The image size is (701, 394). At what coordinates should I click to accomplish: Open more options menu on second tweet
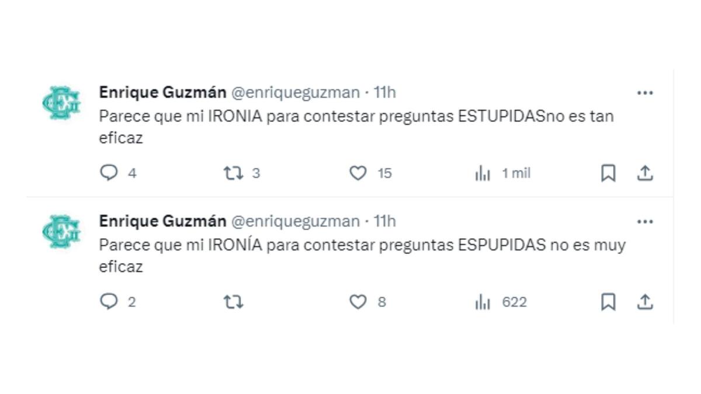coord(645,222)
